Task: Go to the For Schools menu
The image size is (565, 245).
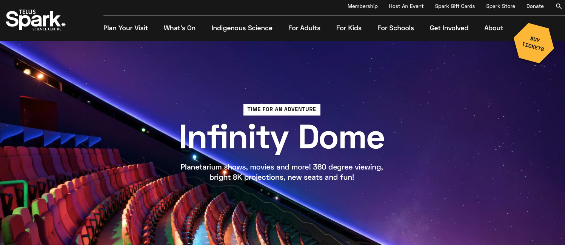Action: pyautogui.click(x=396, y=28)
